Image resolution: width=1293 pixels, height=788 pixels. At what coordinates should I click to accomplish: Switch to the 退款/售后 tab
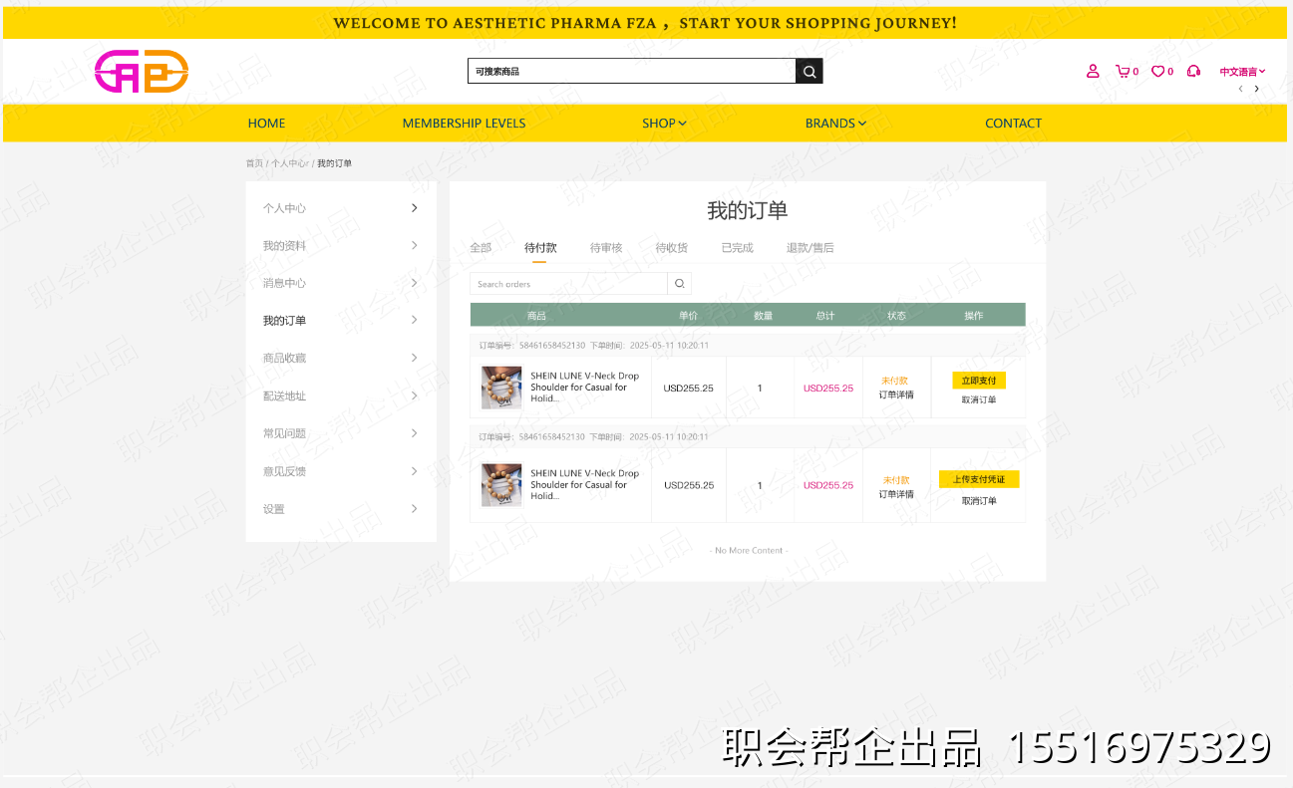pyautogui.click(x=810, y=248)
